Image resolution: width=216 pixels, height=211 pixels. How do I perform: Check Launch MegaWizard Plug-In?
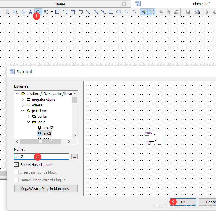tap(16, 180)
